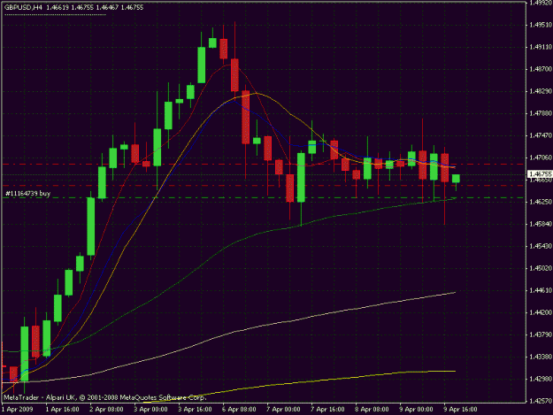Click the 1 Apr 16:00 time label

point(63,410)
